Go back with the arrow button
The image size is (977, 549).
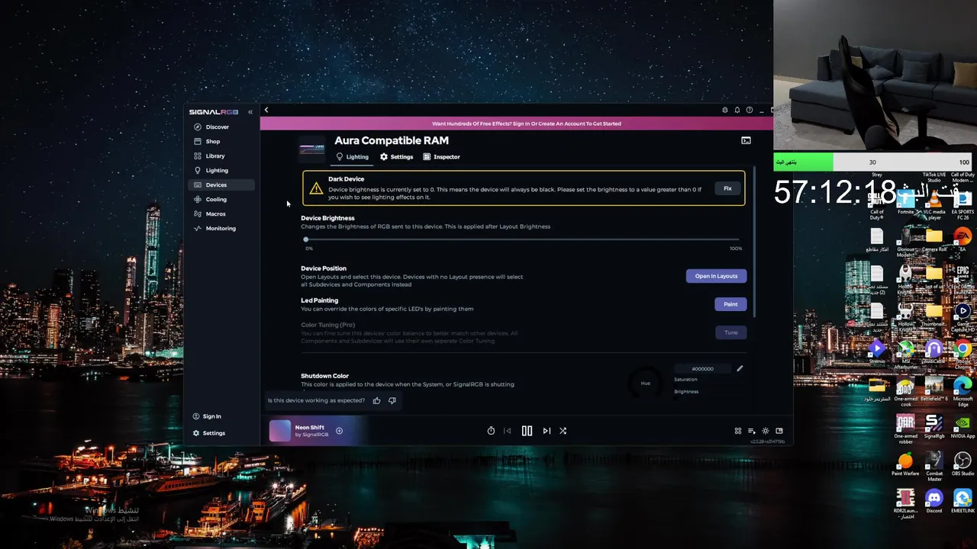(266, 111)
